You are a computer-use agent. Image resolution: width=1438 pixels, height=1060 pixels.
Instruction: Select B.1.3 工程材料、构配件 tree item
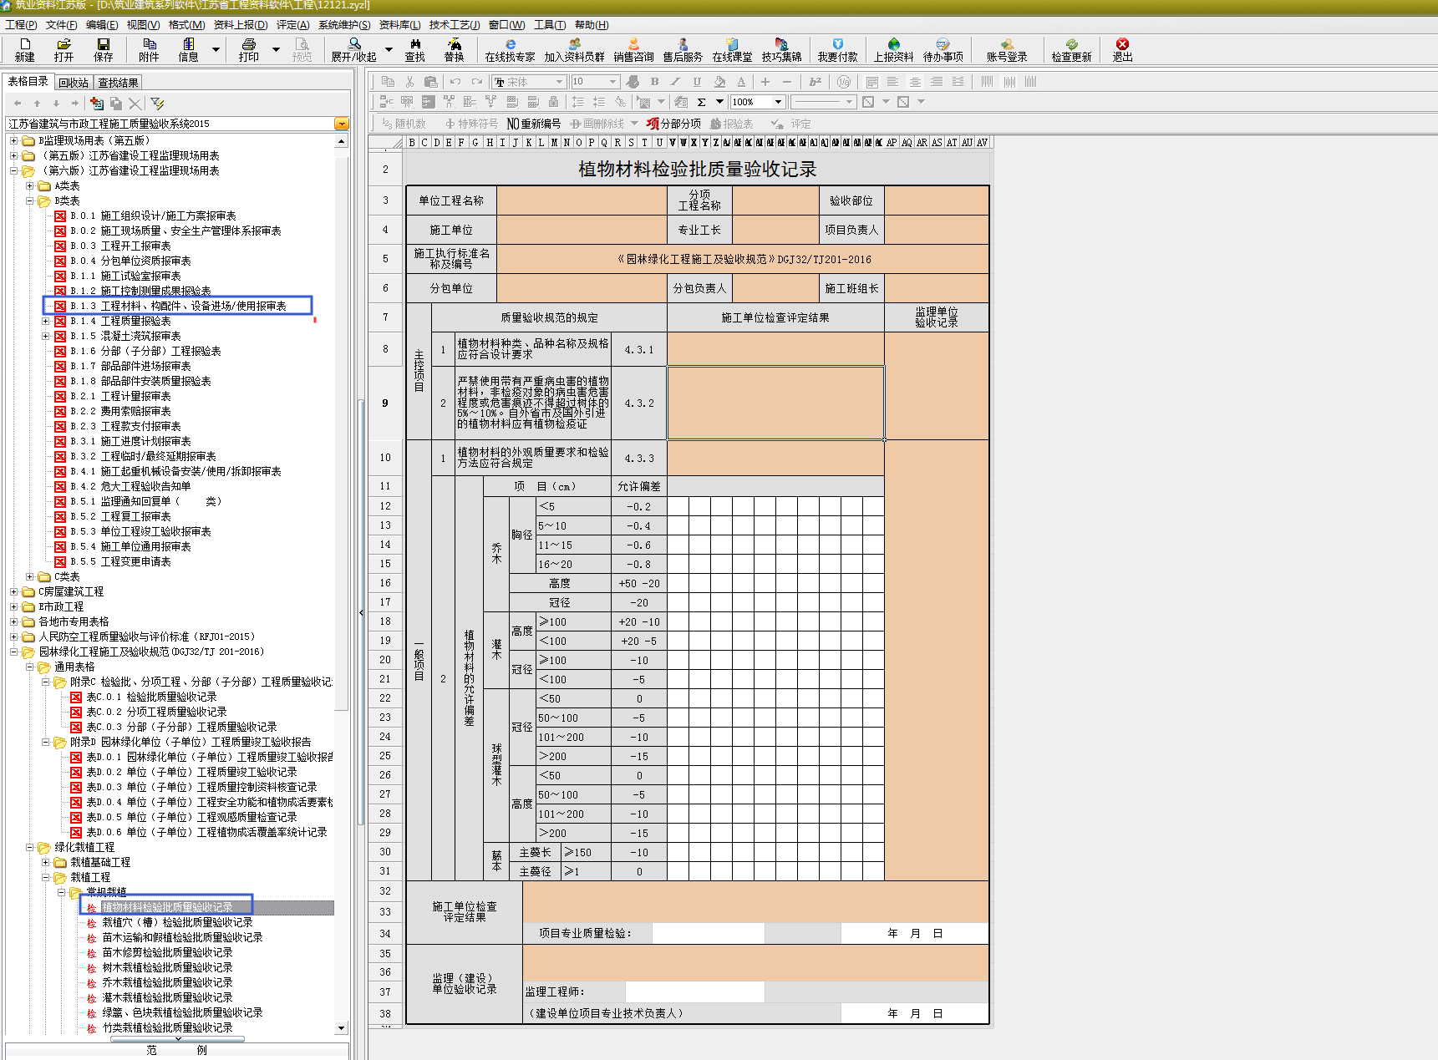[178, 307]
